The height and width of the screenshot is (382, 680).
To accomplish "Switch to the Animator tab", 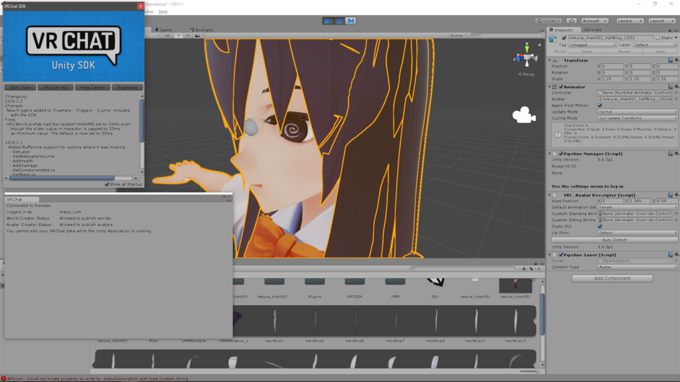I will [x=202, y=30].
